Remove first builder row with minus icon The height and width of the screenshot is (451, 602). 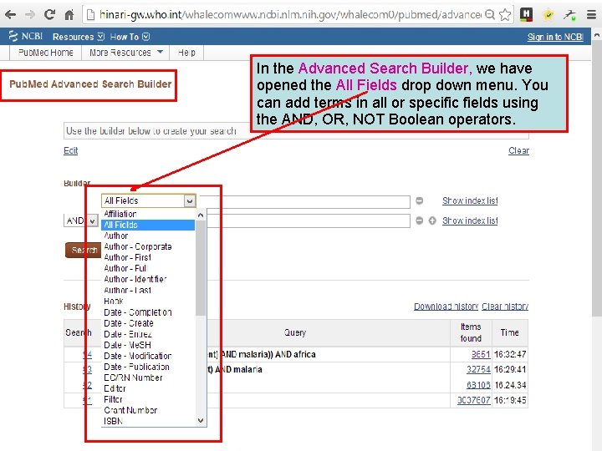(x=419, y=200)
